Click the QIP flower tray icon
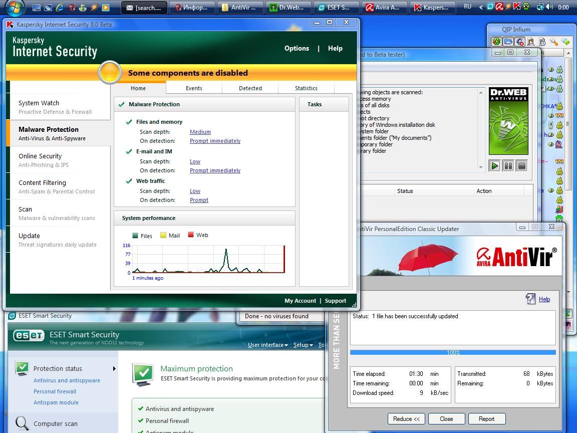Image resolution: width=577 pixels, height=433 pixels. [526, 7]
